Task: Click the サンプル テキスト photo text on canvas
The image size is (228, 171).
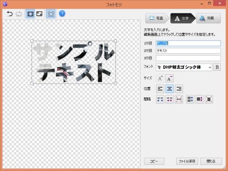Action: point(74,62)
